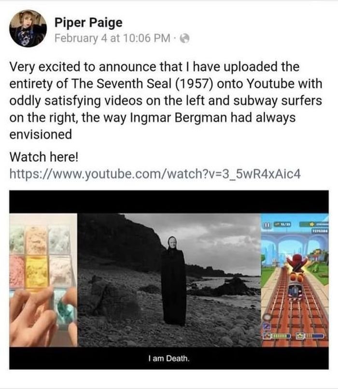Image resolution: width=338 pixels, height=389 pixels.
Task: Click the Death figure on beach
Action: (173, 281)
